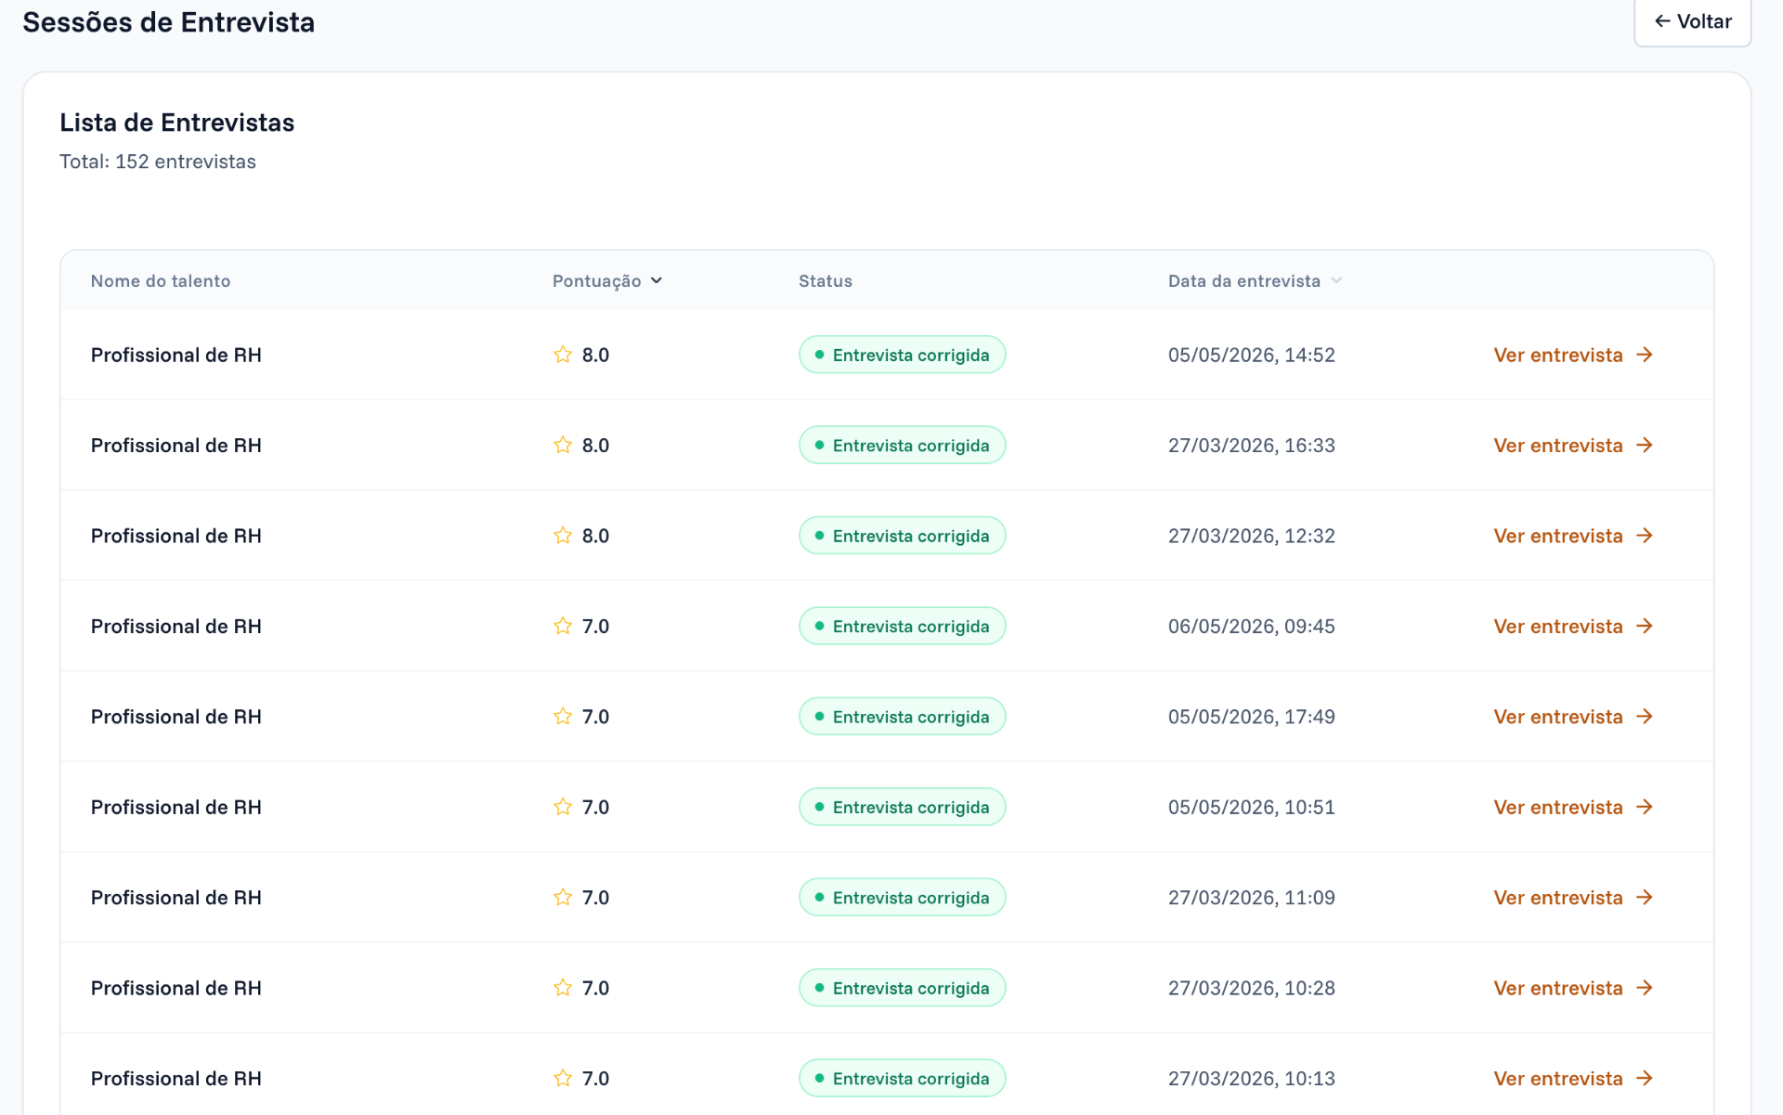This screenshot has width=1783, height=1115.
Task: Open Ver entrevista for 05/05/2026, 10:51
Action: point(1573,808)
